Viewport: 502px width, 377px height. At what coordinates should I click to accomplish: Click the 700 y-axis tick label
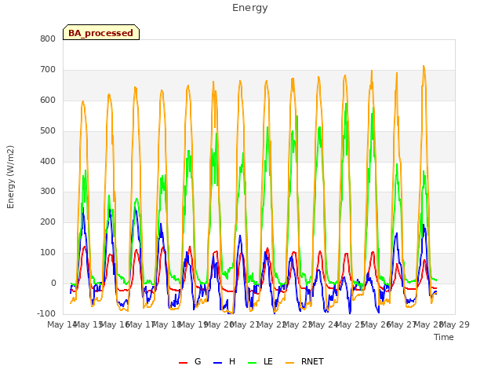[48, 70]
